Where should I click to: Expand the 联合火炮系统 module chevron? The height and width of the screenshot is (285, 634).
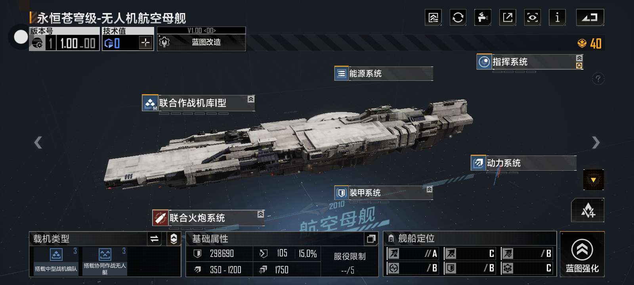(x=260, y=214)
